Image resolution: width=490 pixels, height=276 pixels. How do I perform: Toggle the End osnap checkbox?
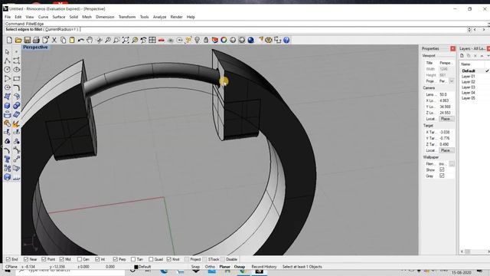pos(8,259)
